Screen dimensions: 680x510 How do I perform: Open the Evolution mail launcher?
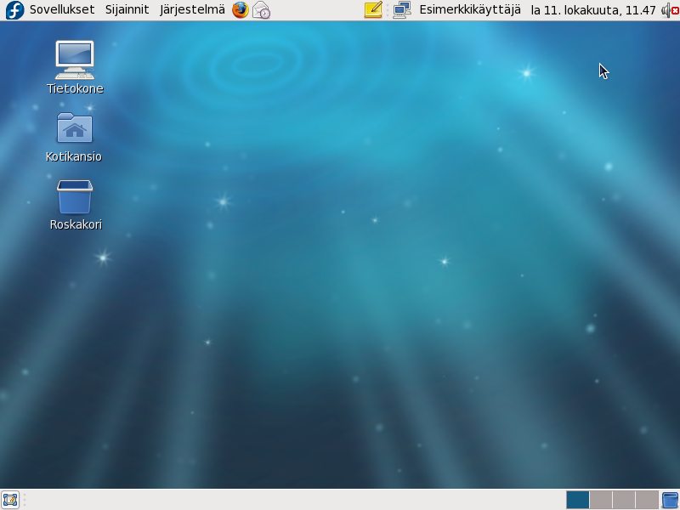point(261,10)
